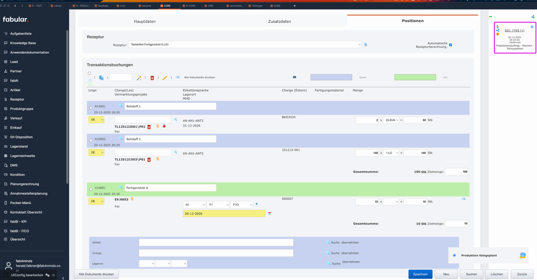537x280 pixels.
Task: Open the calendar picker next to 20-12-2026
Action: (270, 214)
